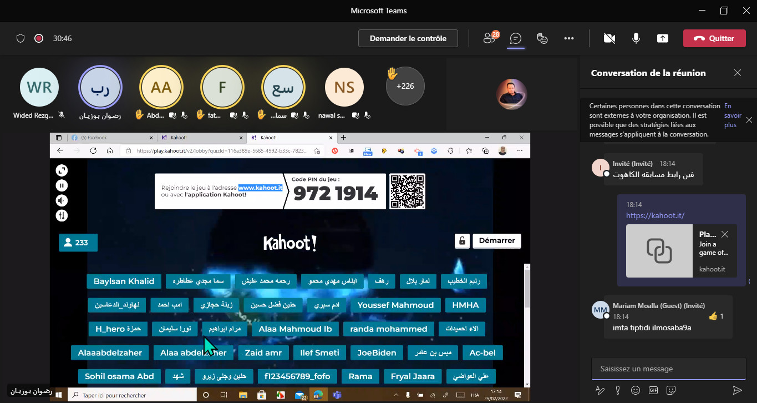Toggle the meeting chat icon
The height and width of the screenshot is (403, 757).
click(516, 38)
